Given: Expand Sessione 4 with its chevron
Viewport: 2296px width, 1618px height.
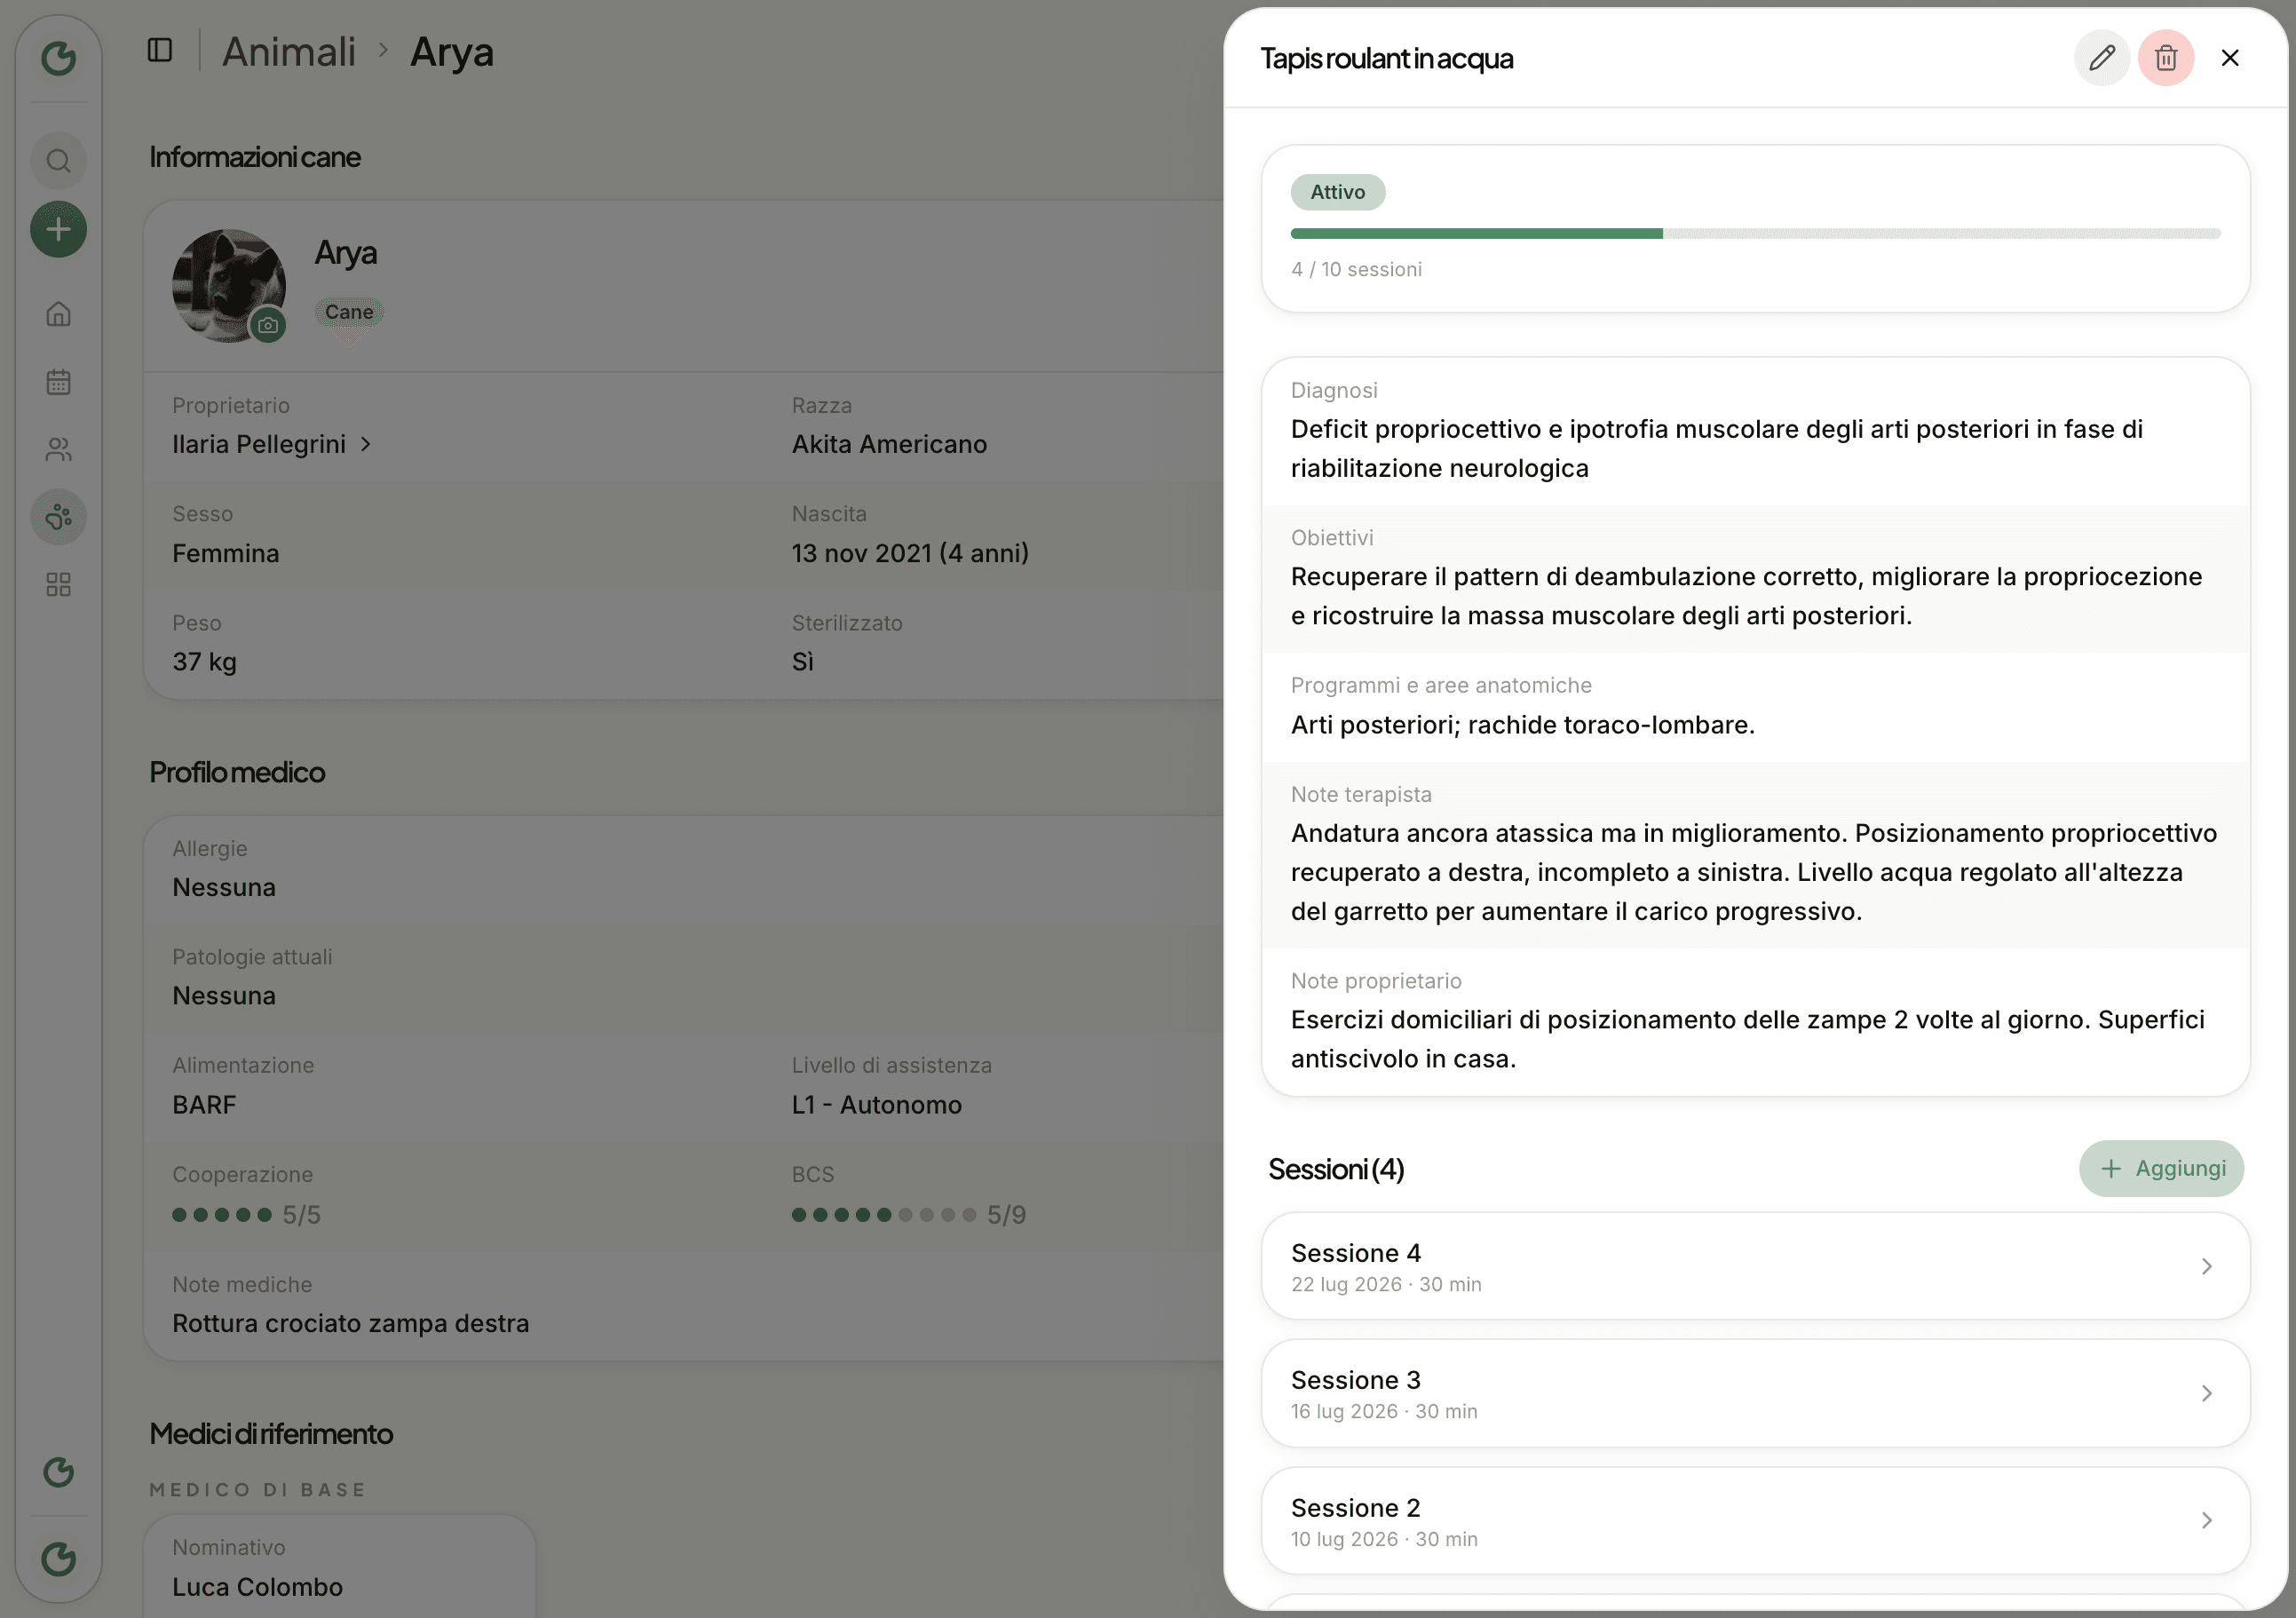Looking at the screenshot, I should [x=2207, y=1267].
